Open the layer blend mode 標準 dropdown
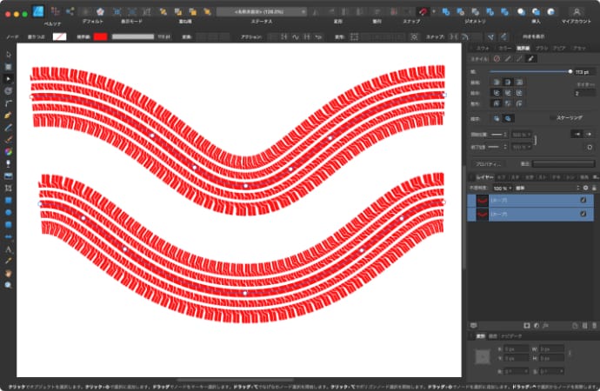Viewport: 600px width, 391px height. click(x=532, y=187)
